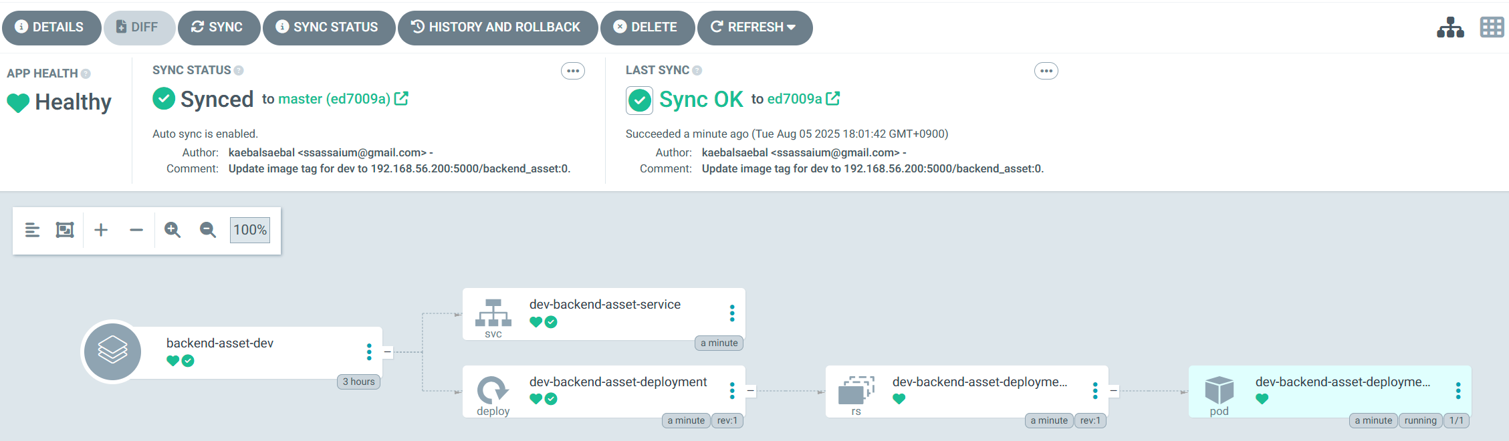Screen dimensions: 1509x441
Task: Collapse children of the backend-asset-dev node
Action: [x=388, y=352]
